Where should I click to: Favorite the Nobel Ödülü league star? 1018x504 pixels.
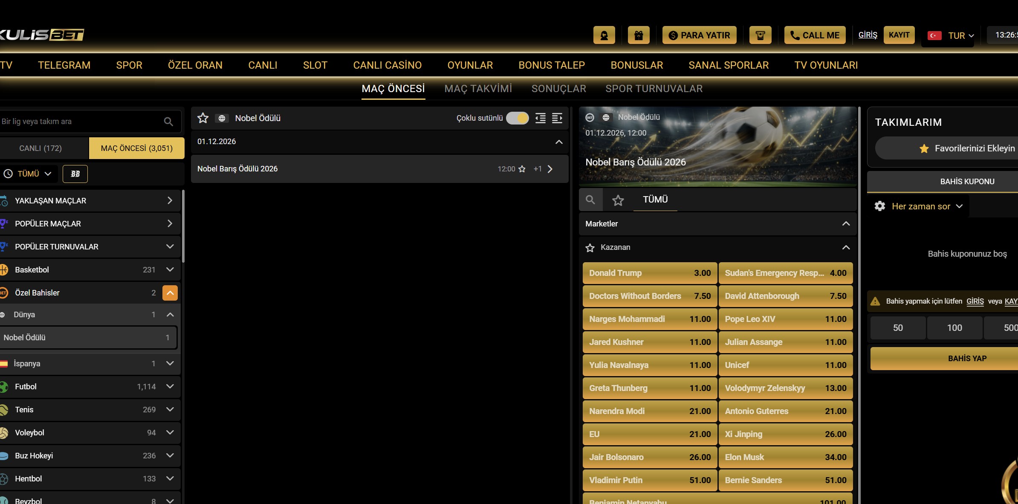(x=203, y=118)
